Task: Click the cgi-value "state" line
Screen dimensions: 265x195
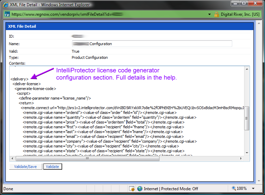Action: click(x=103, y=151)
